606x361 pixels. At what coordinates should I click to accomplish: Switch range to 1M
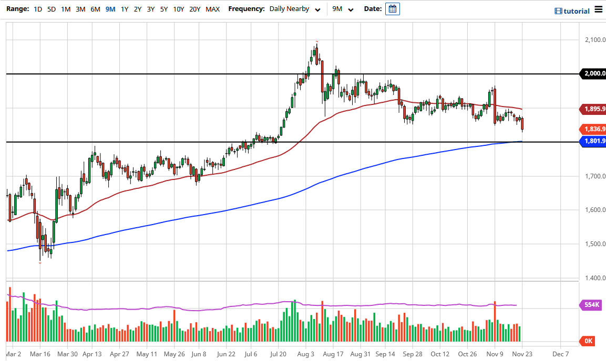pyautogui.click(x=66, y=9)
